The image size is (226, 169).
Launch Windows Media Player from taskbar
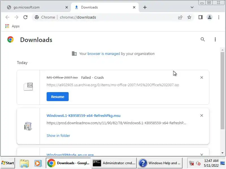pos(38,163)
